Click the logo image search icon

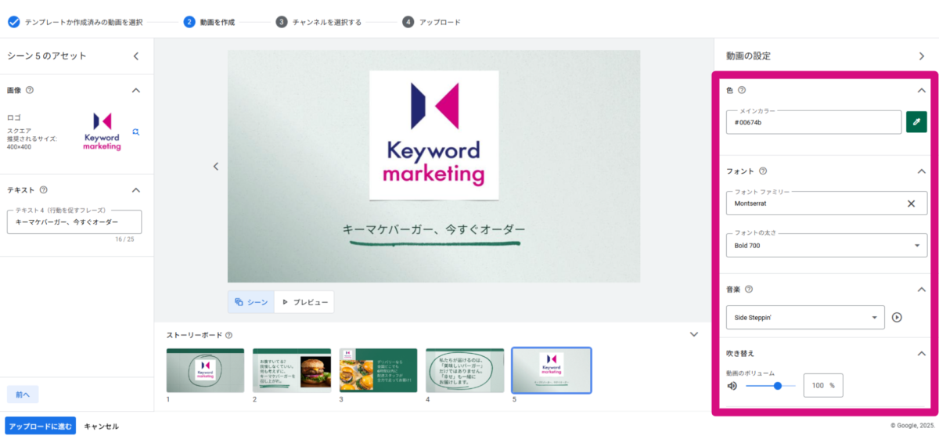(x=135, y=131)
